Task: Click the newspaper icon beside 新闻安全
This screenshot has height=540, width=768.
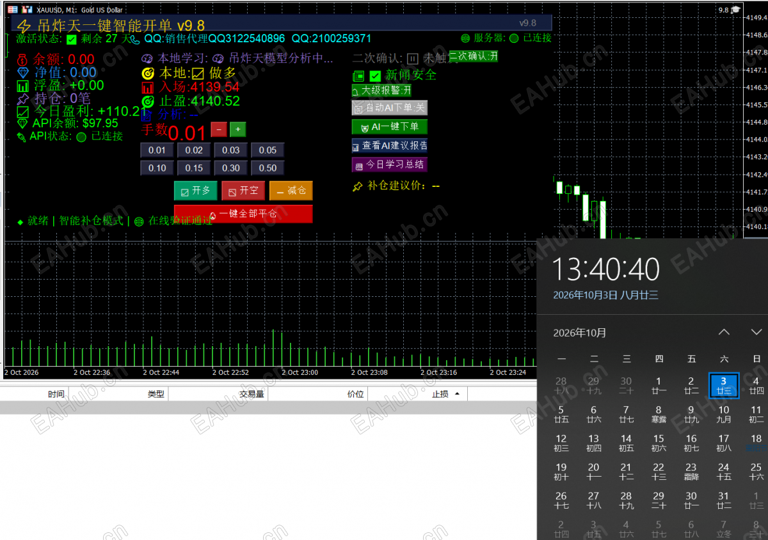Action: click(x=358, y=75)
